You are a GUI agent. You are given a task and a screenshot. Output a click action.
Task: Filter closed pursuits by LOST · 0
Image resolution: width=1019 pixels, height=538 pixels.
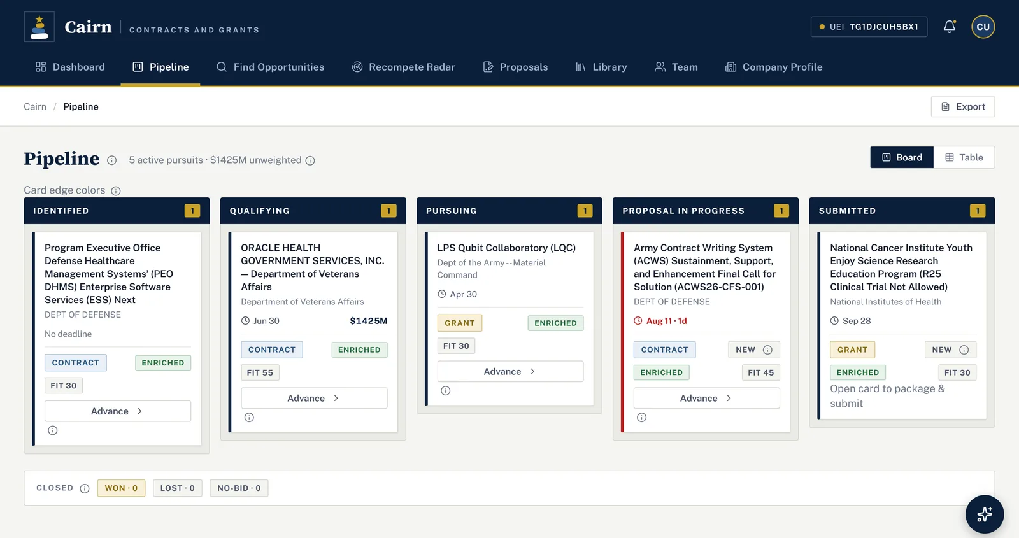(x=178, y=488)
